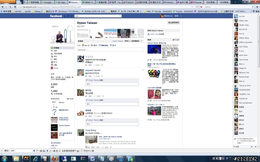Open Internet Explorer from the taskbar
The height and width of the screenshot is (162, 260).
tap(35, 159)
